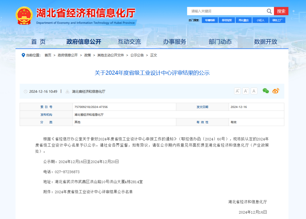Select 办事服务 in the navigation bar
306x219 pixels.
click(x=175, y=42)
